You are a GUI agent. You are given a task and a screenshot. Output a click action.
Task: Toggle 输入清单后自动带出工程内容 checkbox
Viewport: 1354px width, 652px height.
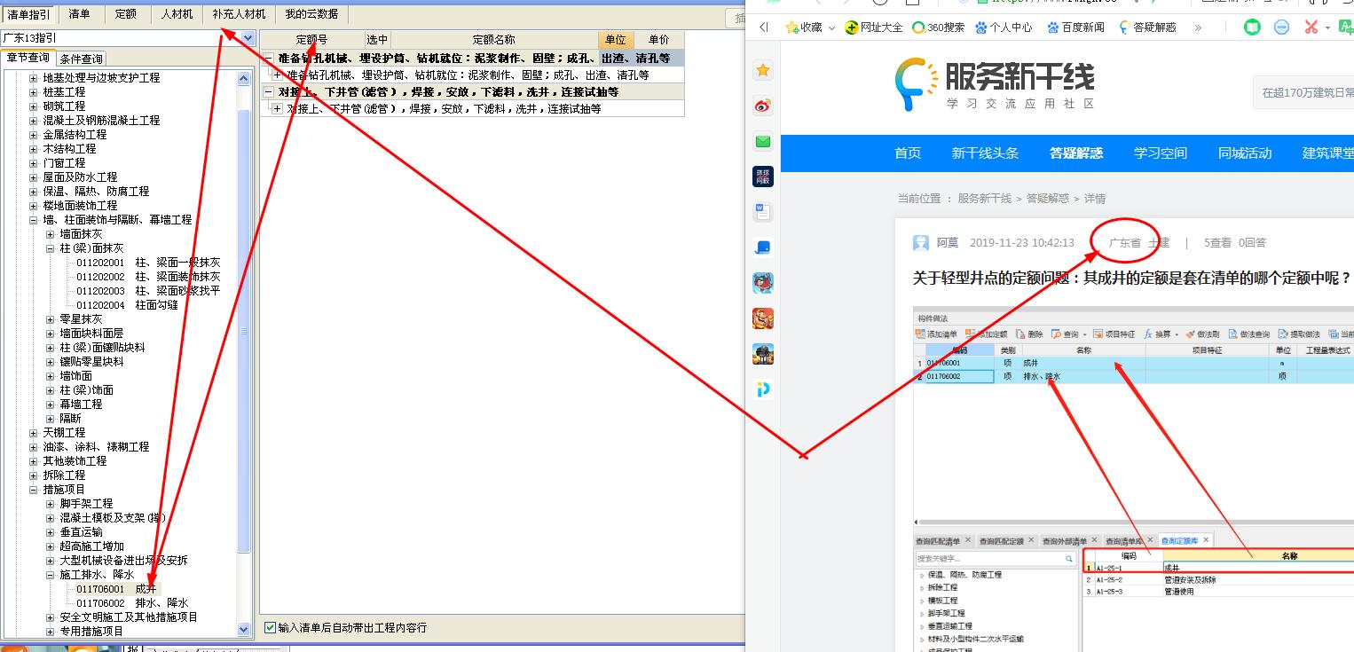271,627
